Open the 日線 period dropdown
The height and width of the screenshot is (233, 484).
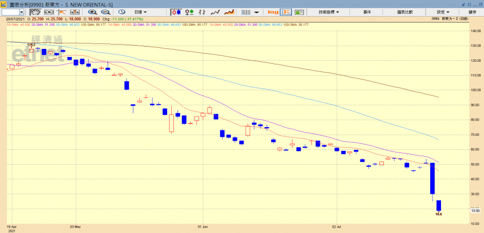pyautogui.click(x=140, y=12)
